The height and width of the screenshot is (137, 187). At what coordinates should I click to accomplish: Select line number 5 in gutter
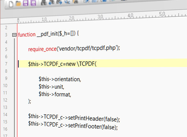tap(6, 49)
